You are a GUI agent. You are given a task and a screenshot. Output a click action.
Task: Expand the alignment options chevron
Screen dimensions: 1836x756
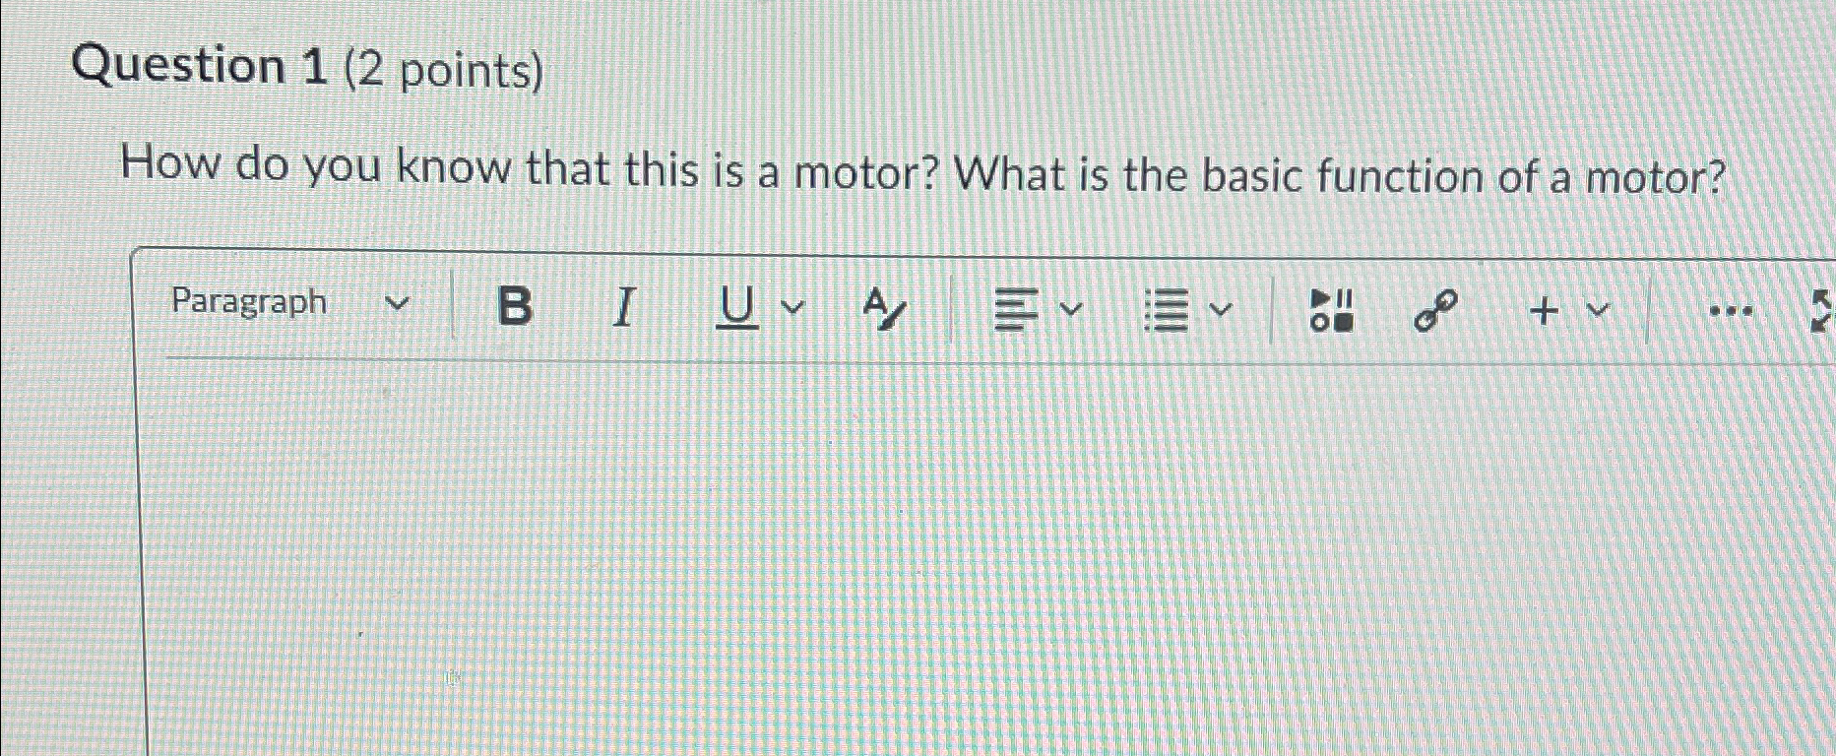pos(1071,311)
